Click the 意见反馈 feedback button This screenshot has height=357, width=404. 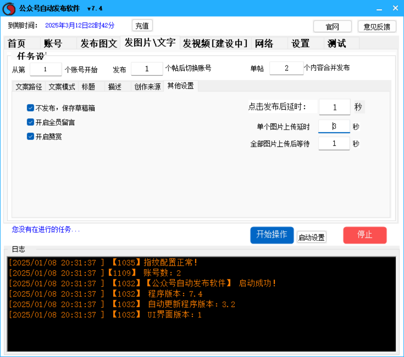pos(377,26)
